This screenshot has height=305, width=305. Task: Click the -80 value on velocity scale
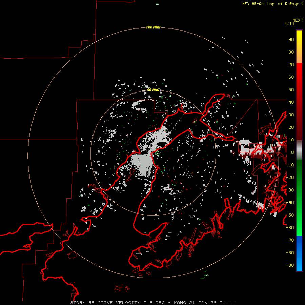(290, 253)
